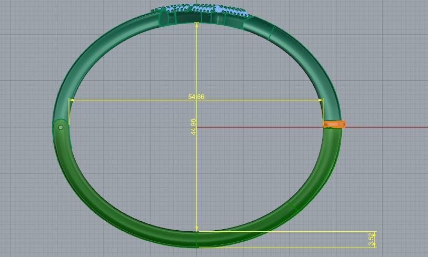The image size is (428, 257).
Task: Select the 3.52 thickness dimension text
Action: coord(371,240)
